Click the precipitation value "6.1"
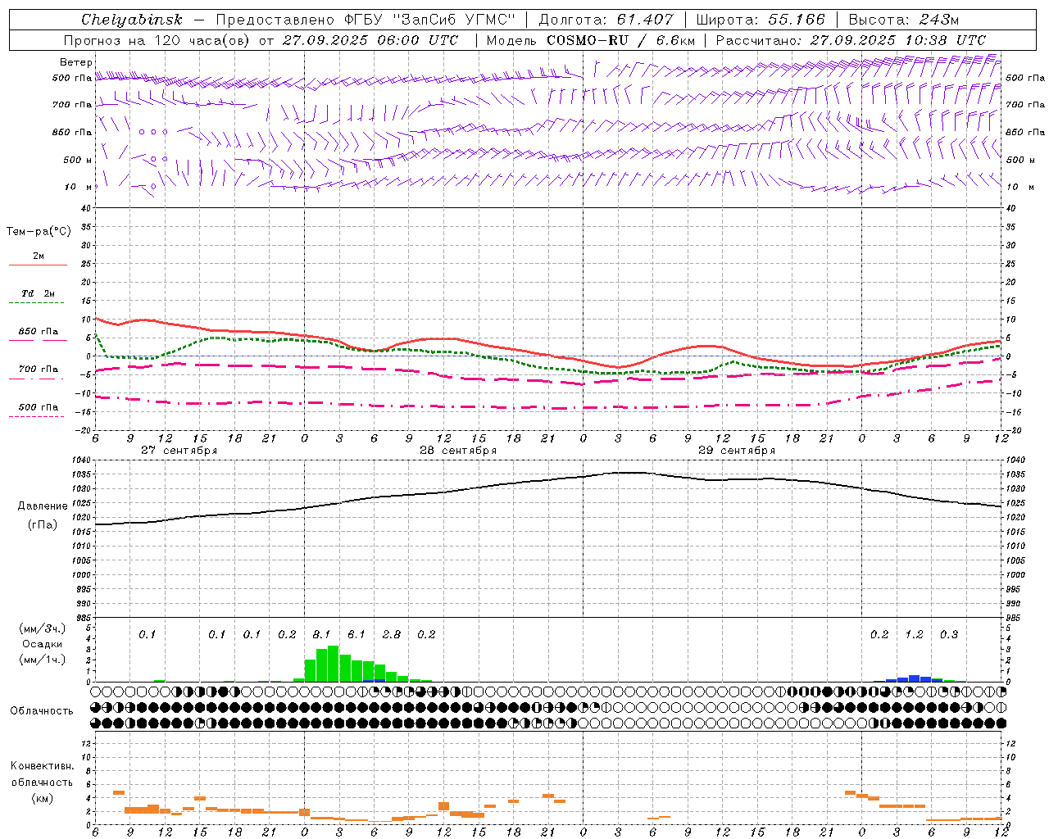1049x839 pixels. (x=356, y=634)
